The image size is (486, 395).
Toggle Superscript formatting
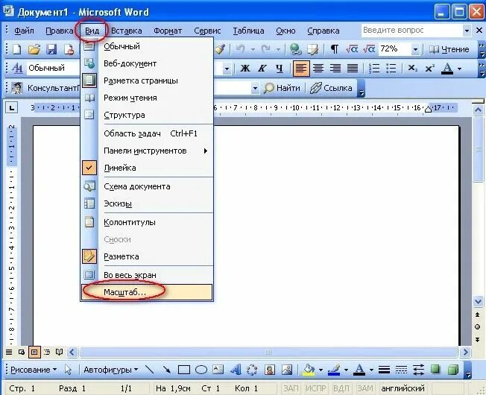click(x=429, y=68)
